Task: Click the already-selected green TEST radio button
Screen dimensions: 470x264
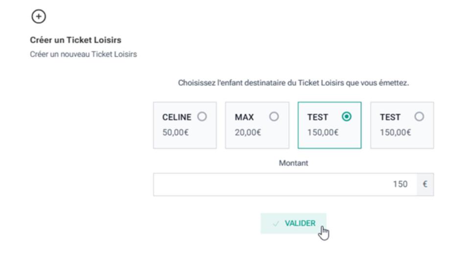Action: click(x=347, y=117)
